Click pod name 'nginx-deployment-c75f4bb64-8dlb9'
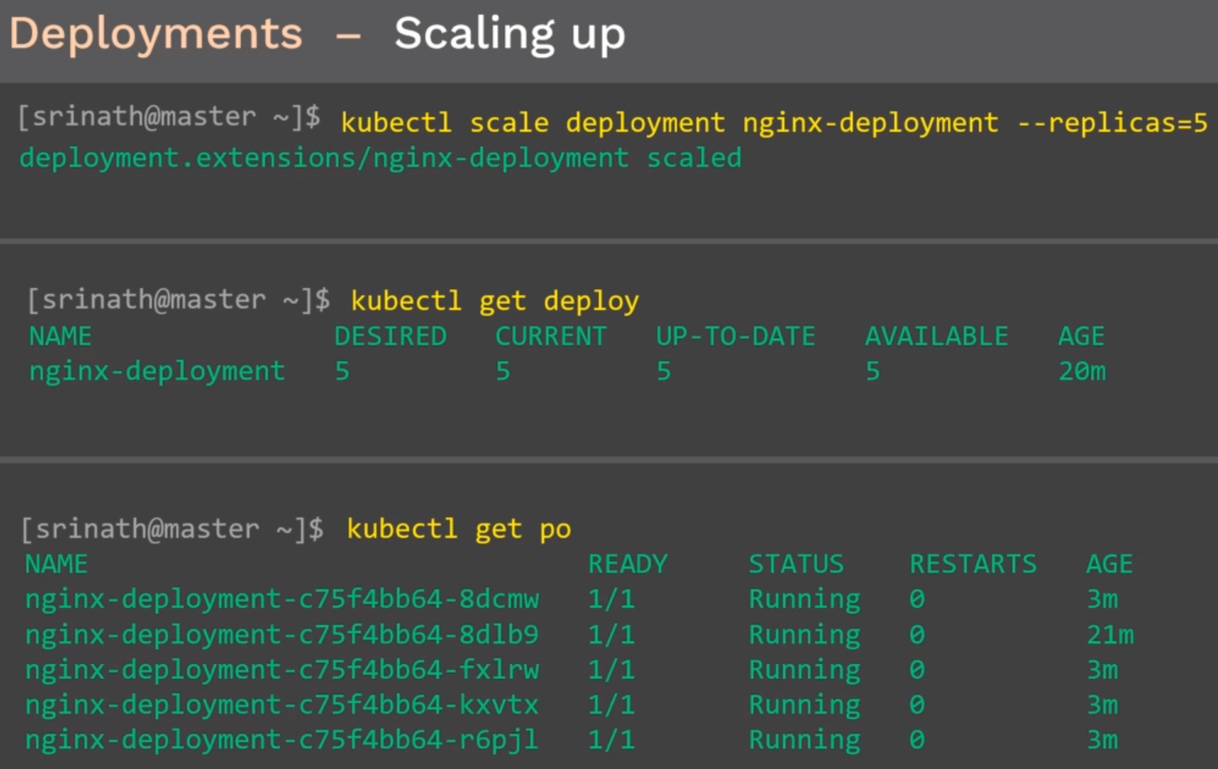 (x=281, y=636)
